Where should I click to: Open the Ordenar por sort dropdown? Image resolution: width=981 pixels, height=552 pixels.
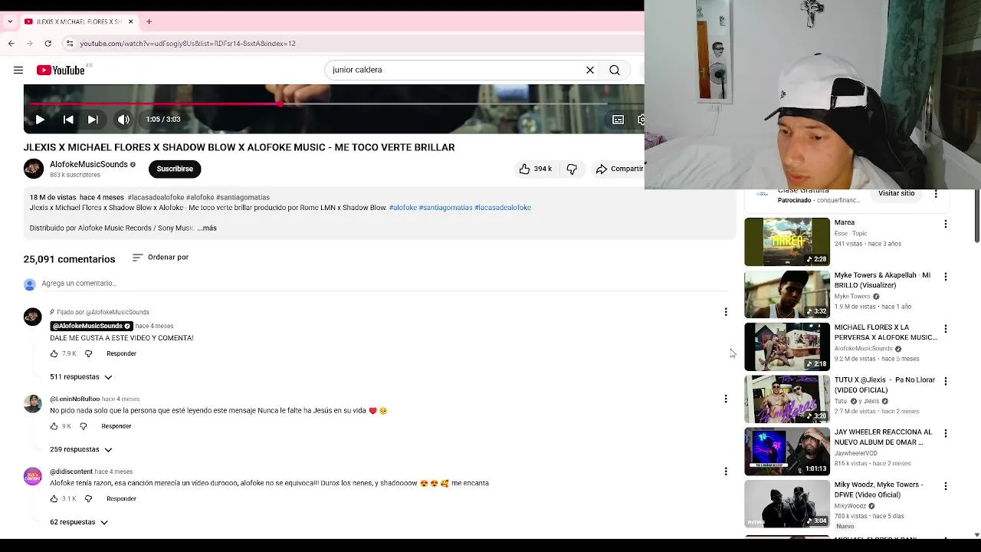tap(160, 258)
